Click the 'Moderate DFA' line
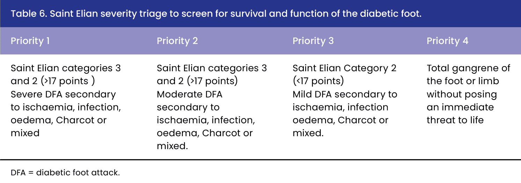Viewport: 521px width, 183px height. point(190,94)
